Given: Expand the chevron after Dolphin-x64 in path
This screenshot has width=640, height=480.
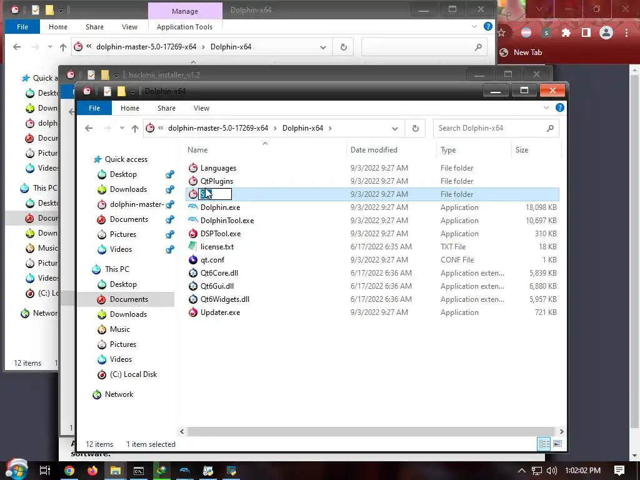Looking at the screenshot, I should pyautogui.click(x=330, y=128).
